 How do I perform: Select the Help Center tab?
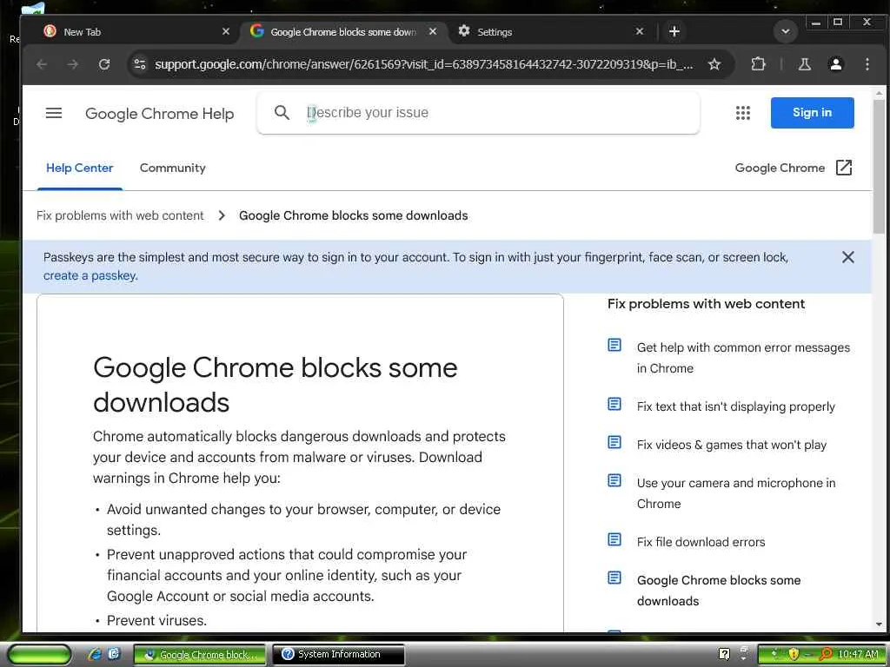(79, 168)
